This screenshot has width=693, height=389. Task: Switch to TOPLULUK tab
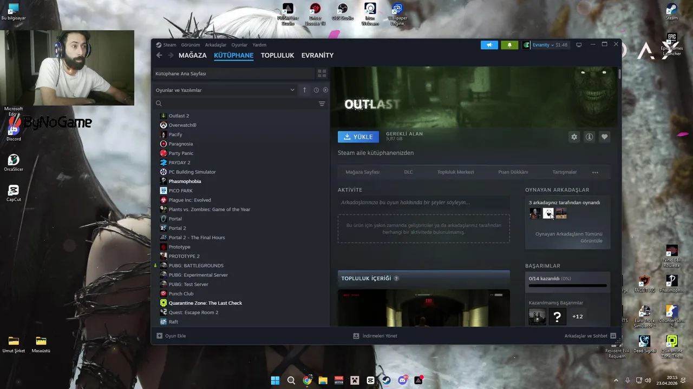(277, 55)
